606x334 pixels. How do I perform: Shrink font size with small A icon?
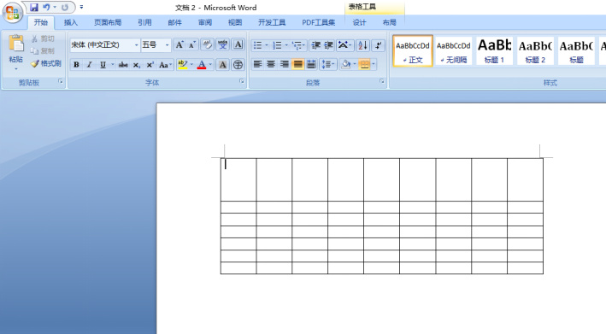tap(192, 45)
